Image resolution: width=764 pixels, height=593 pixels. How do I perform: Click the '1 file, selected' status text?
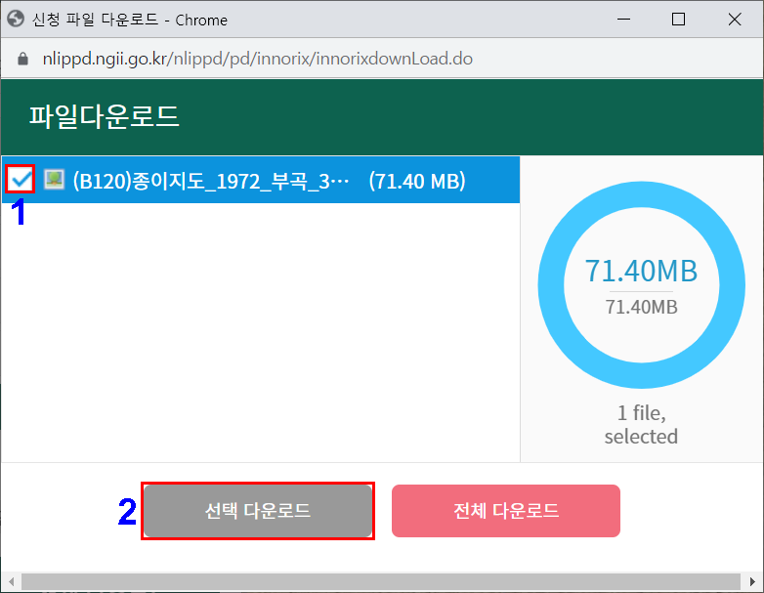(641, 424)
